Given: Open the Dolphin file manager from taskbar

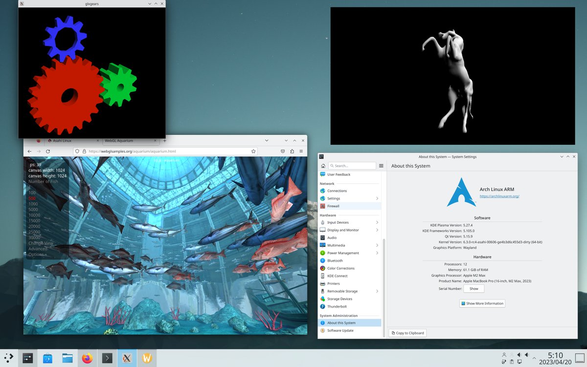Looking at the screenshot, I should [x=67, y=358].
